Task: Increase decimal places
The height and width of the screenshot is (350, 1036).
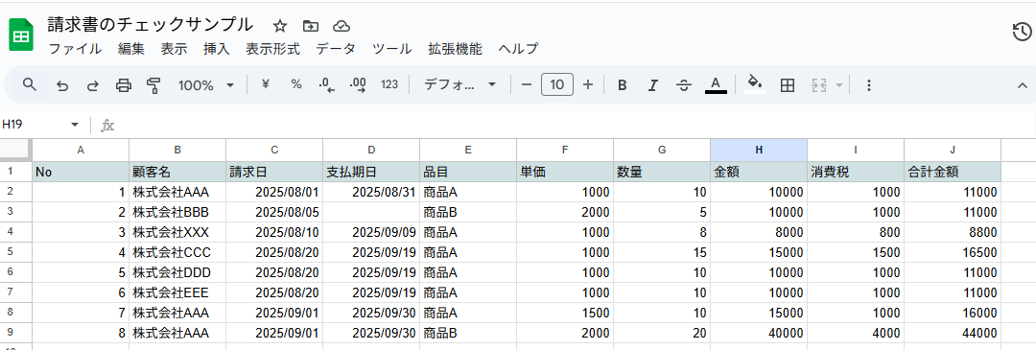Action: click(x=358, y=84)
